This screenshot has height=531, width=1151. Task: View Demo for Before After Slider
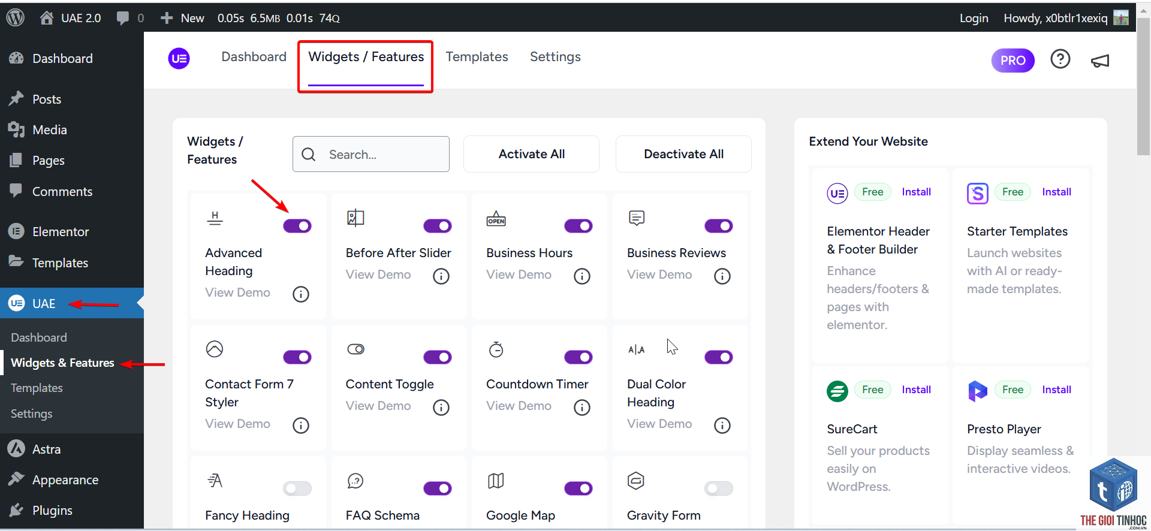pos(378,274)
